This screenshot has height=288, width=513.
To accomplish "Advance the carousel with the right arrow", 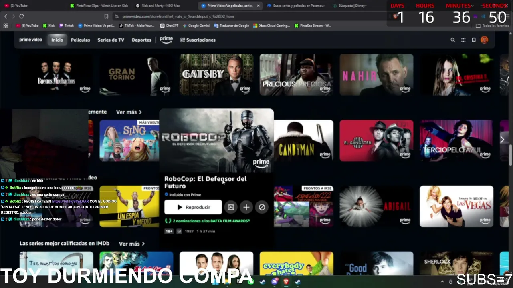I will [x=502, y=140].
